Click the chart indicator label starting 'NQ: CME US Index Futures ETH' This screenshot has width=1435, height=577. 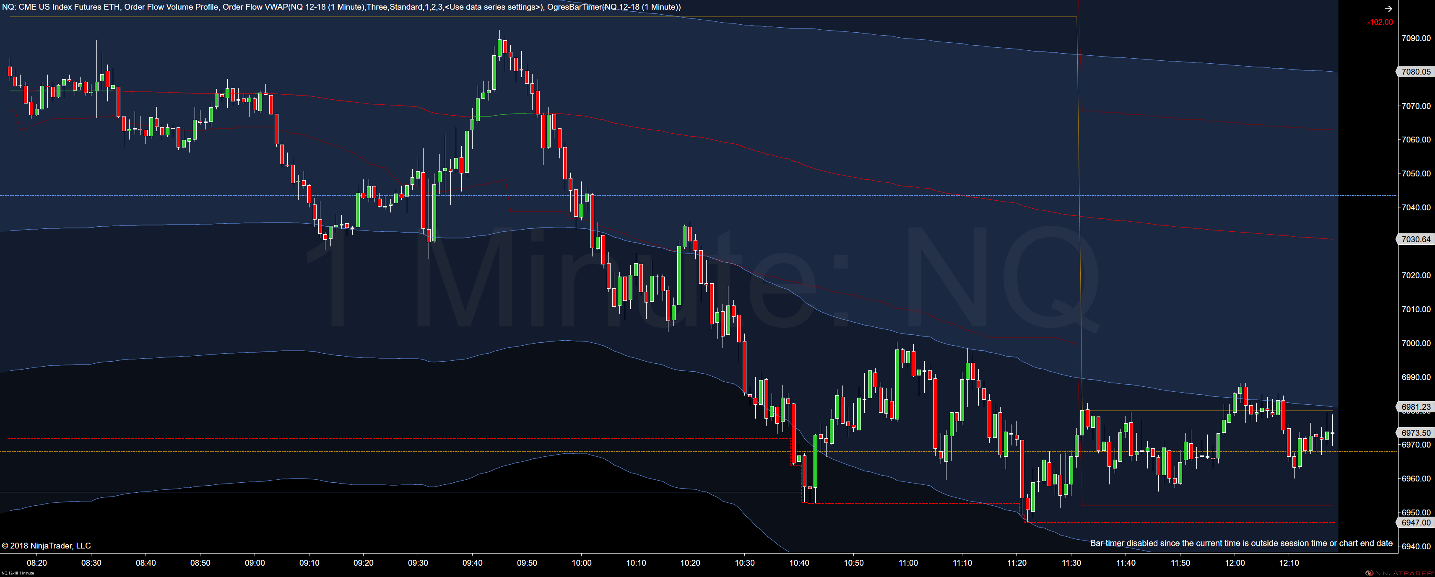341,7
